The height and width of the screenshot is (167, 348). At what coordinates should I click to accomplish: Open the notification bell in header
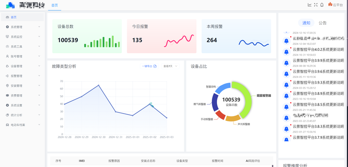(x=322, y=5)
